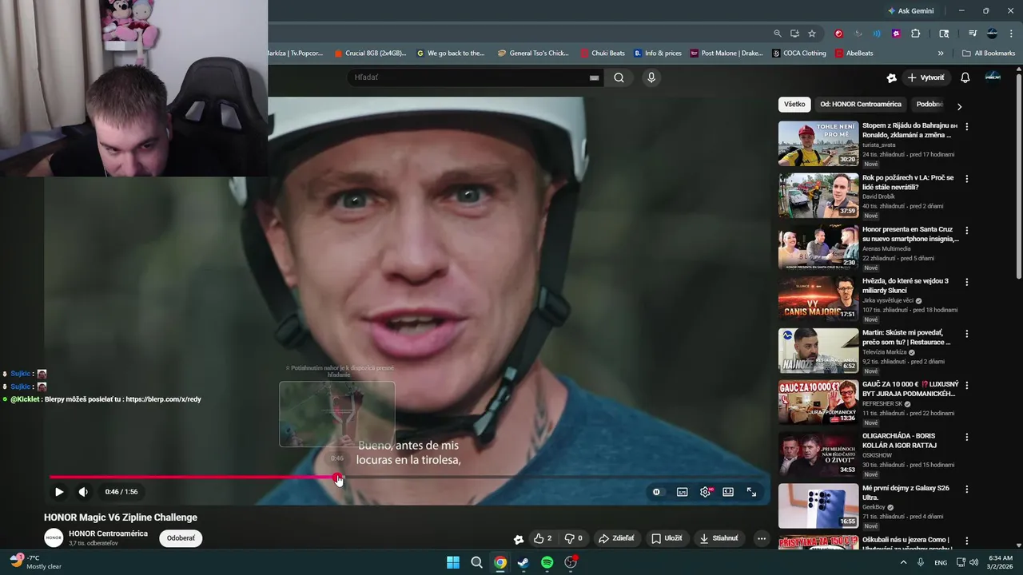This screenshot has width=1023, height=575.
Task: Open options for OLIGARCHIÁDA video
Action: 967,437
